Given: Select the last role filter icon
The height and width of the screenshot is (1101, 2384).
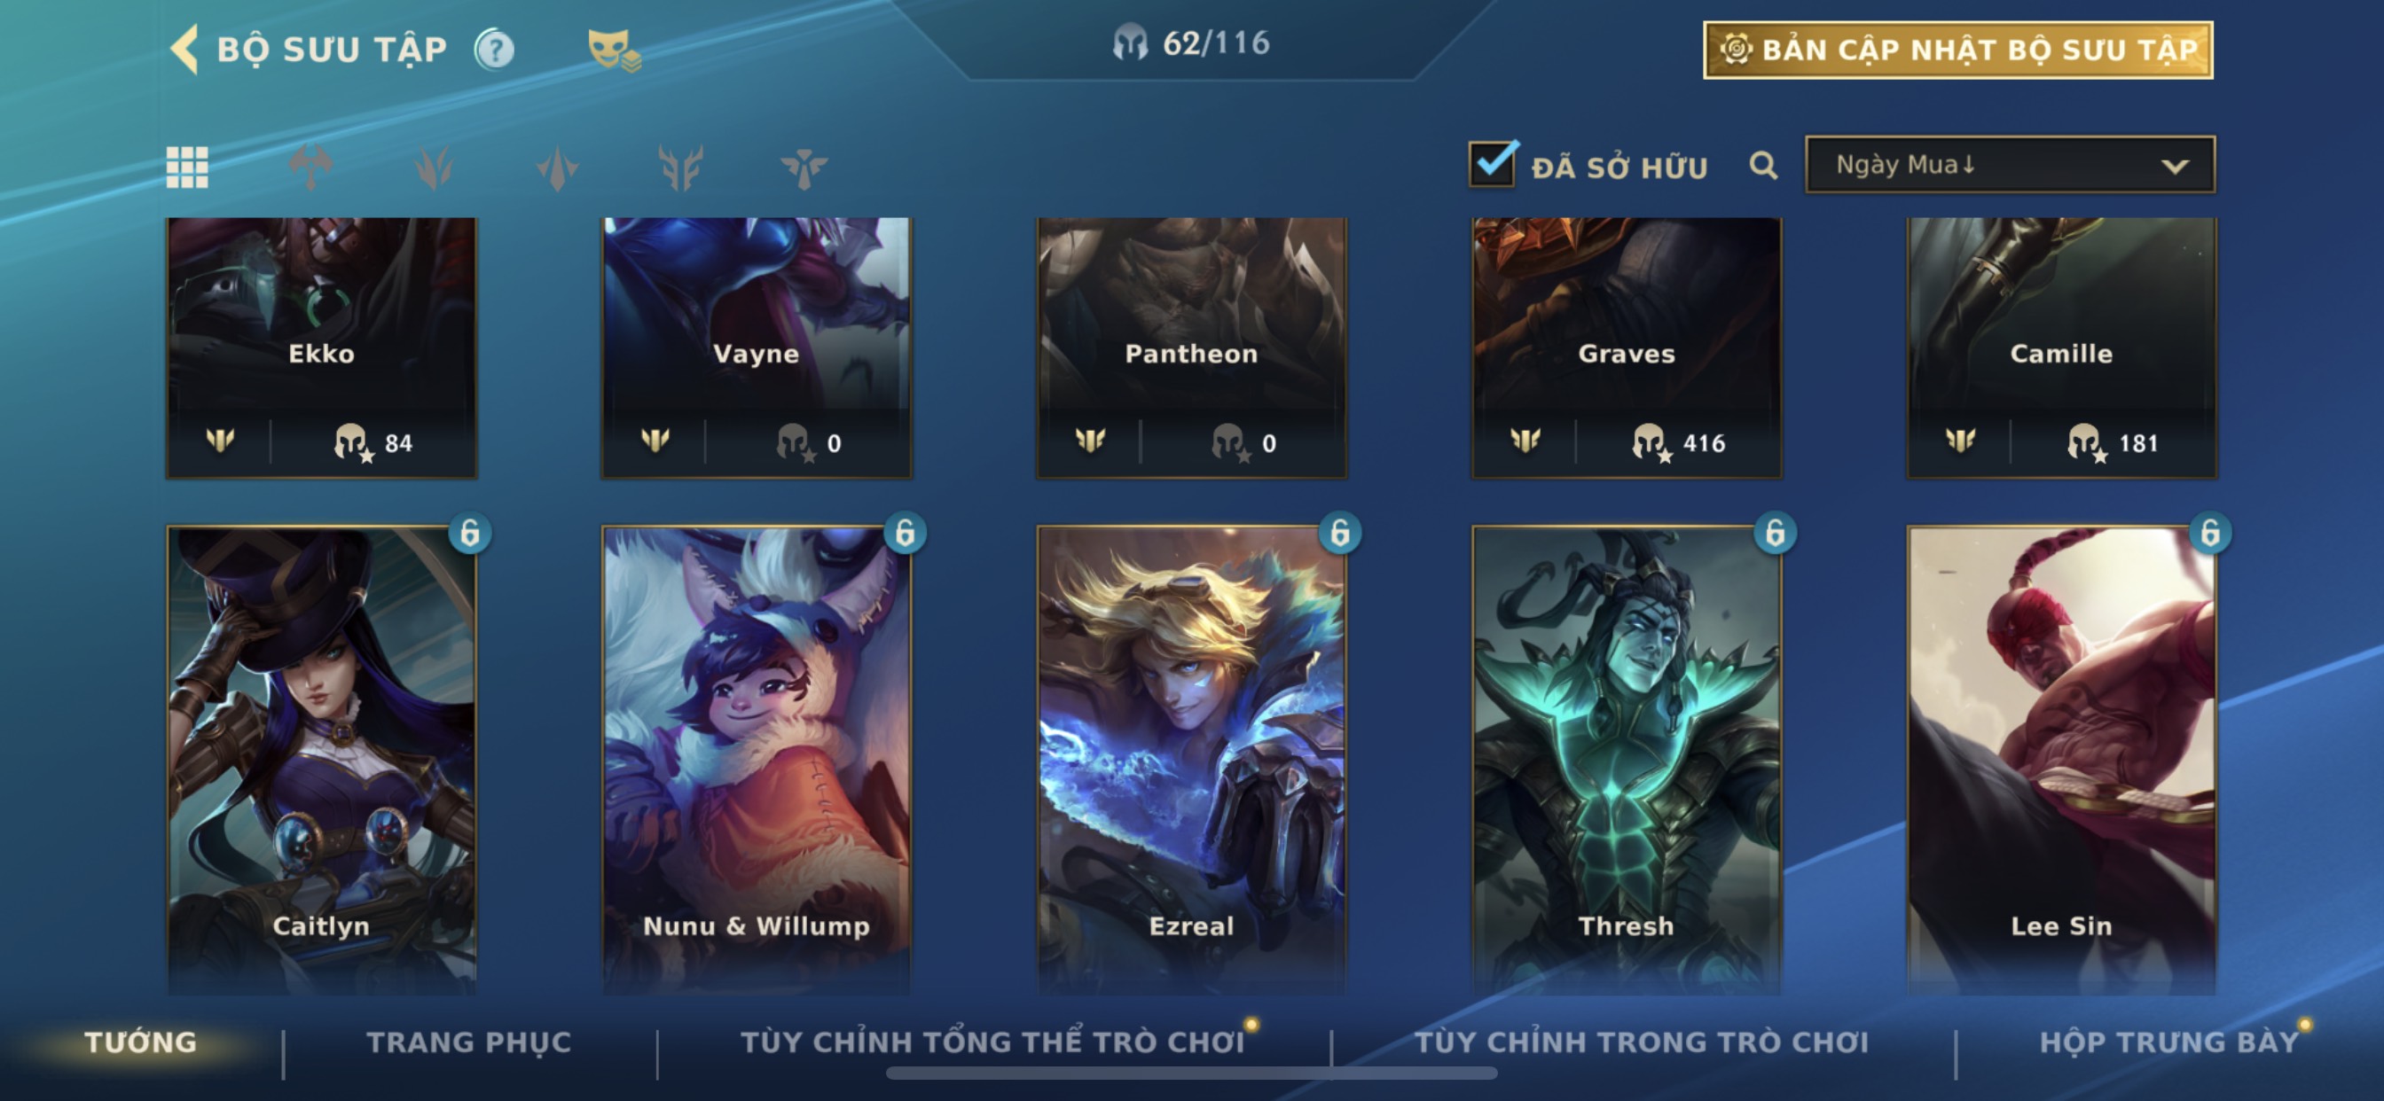Looking at the screenshot, I should pos(804,168).
